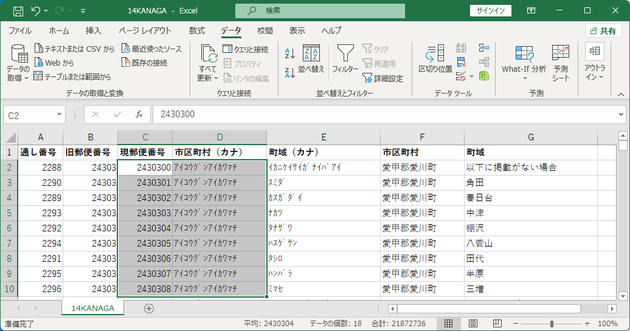
Task: Click the Save icon in title bar
Action: pyautogui.click(x=18, y=11)
